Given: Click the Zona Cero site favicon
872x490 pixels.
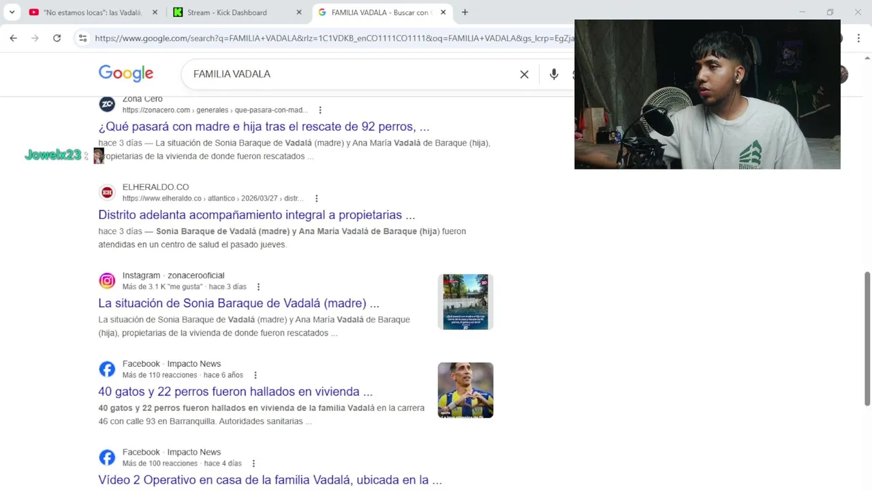Looking at the screenshot, I should coord(107,104).
